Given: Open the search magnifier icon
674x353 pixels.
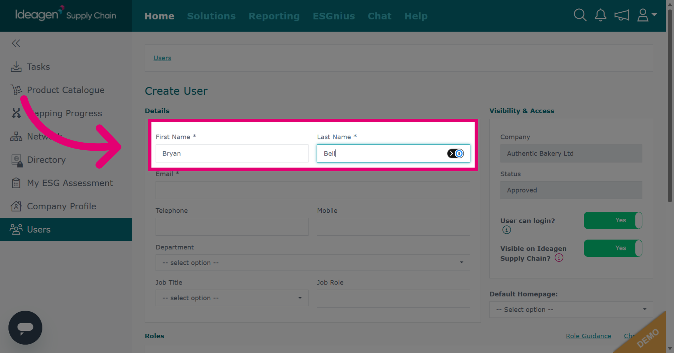Looking at the screenshot, I should (x=580, y=15).
